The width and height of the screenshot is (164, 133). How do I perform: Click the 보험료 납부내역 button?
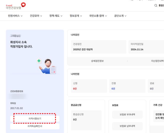[127, 126]
